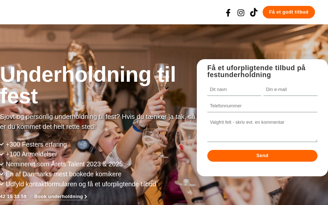
Task: Click the chevron arrow beside 'Book underholdning'
Action: tap(86, 197)
